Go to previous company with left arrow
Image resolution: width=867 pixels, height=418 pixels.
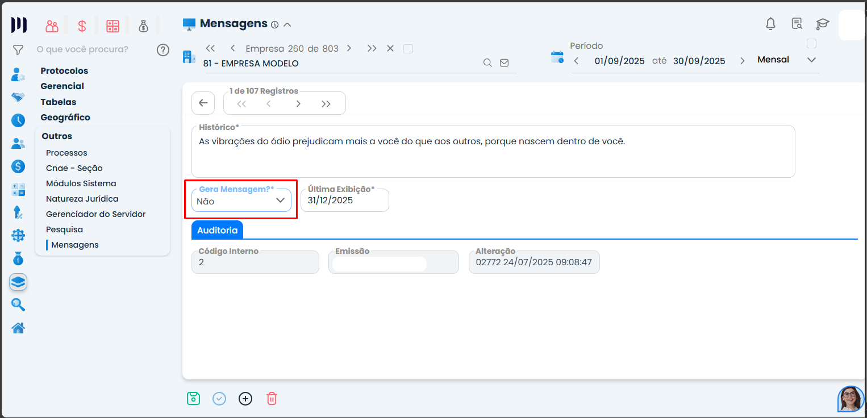pos(233,49)
